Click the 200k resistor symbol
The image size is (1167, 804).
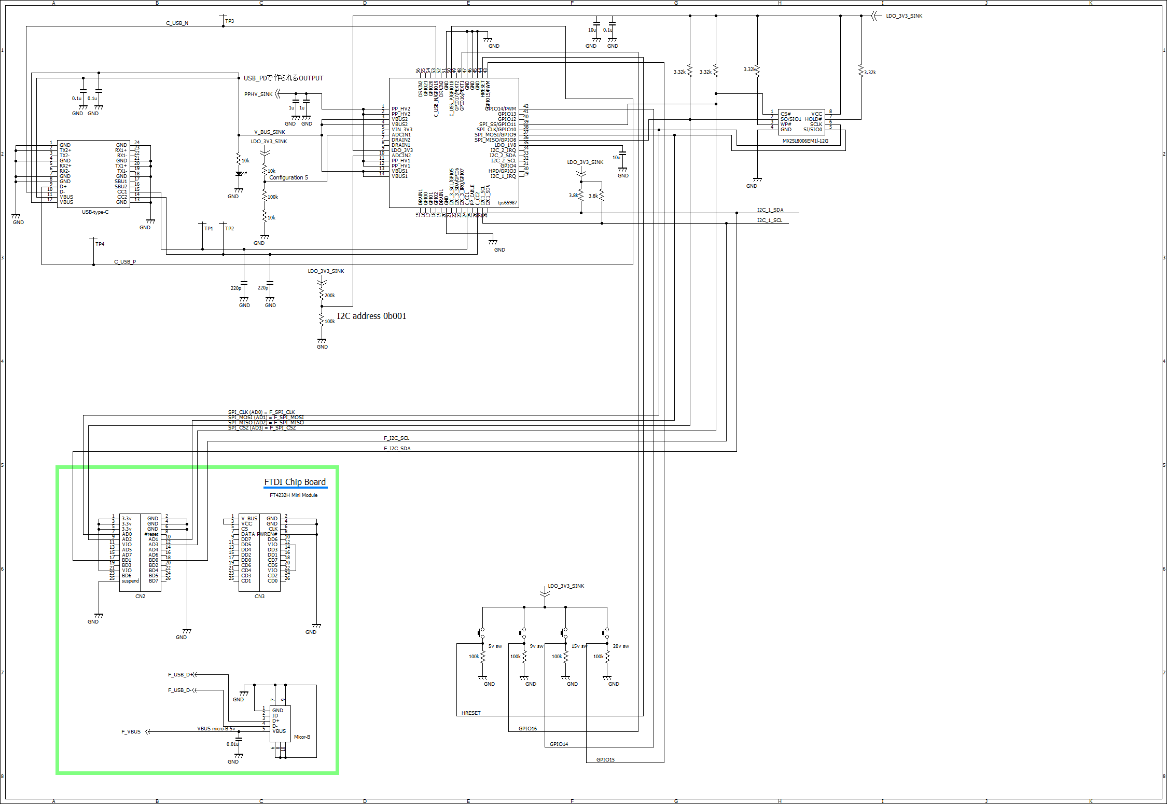click(x=322, y=294)
